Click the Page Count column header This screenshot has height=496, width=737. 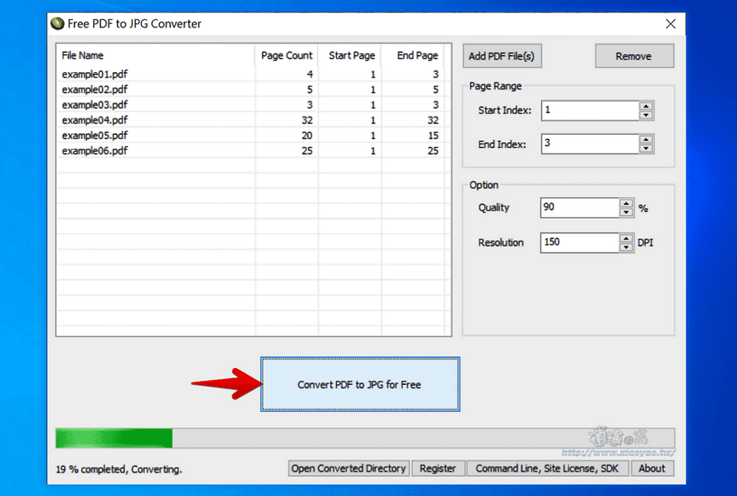click(287, 55)
